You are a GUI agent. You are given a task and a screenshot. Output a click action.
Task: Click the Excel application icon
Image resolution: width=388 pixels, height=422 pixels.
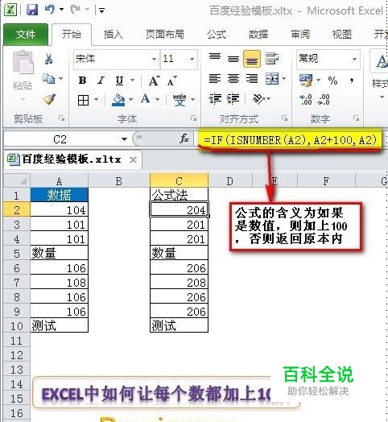coord(10,10)
